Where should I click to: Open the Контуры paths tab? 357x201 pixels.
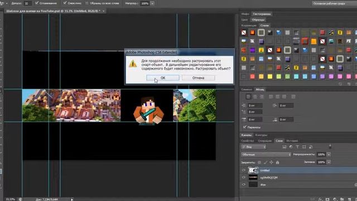[x=261, y=135]
